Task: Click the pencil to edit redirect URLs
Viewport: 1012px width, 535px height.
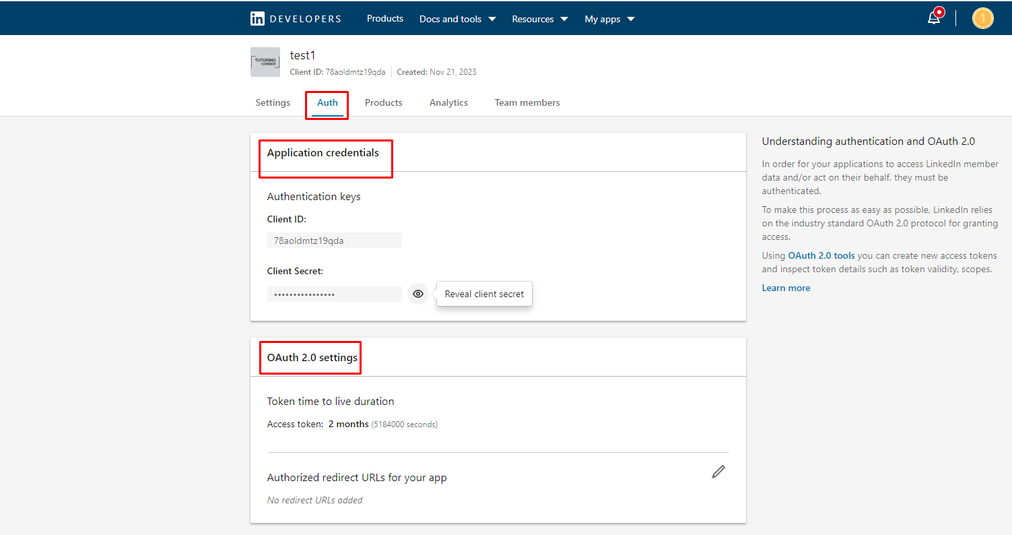Action: click(718, 471)
